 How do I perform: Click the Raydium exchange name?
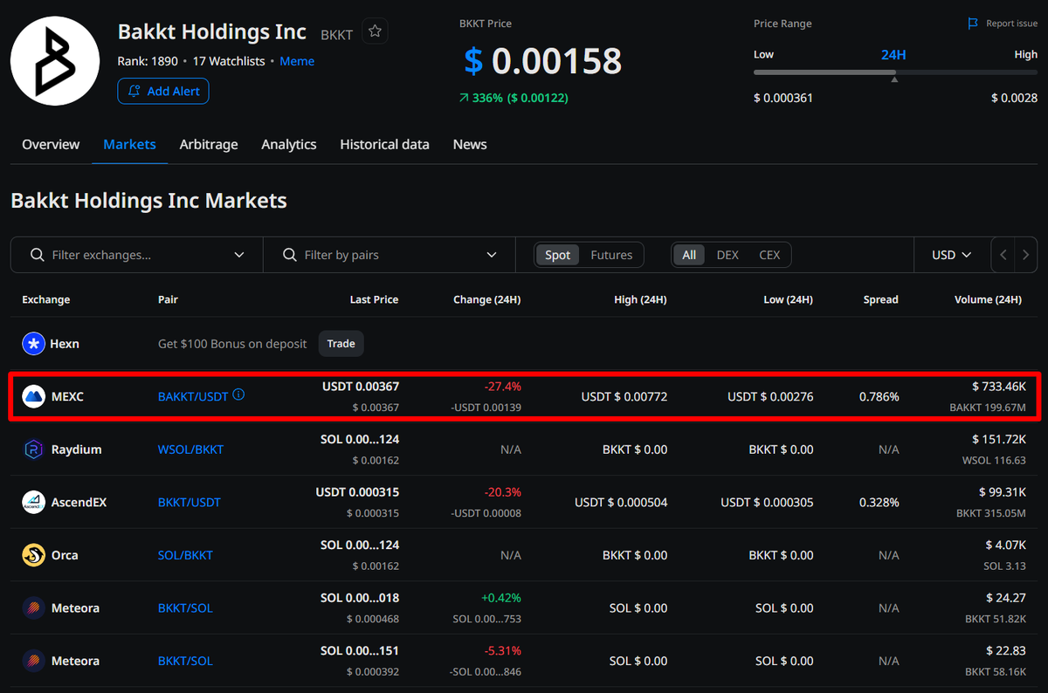(76, 449)
